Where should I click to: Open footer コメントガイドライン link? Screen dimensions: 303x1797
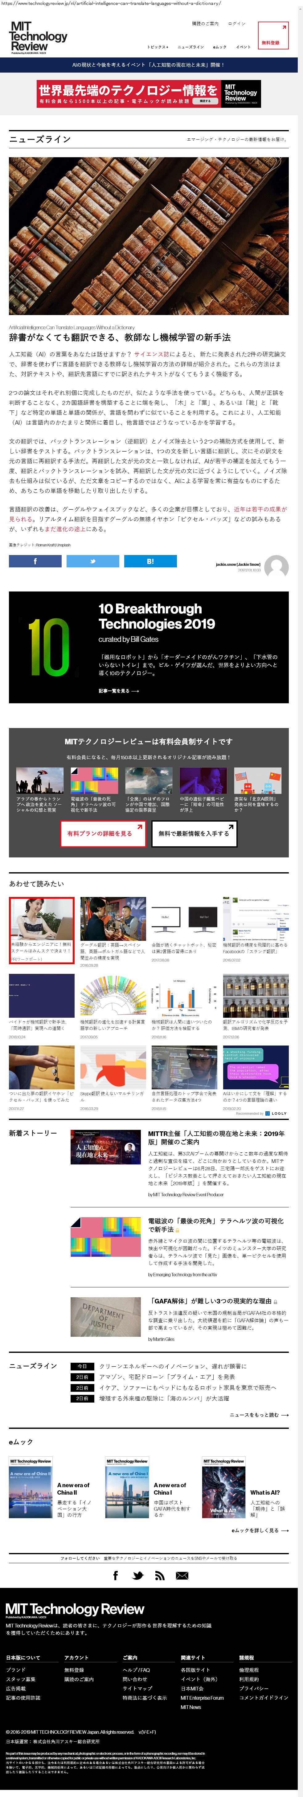point(263,1697)
